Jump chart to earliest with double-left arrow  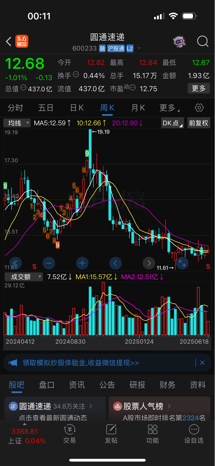tap(15, 263)
